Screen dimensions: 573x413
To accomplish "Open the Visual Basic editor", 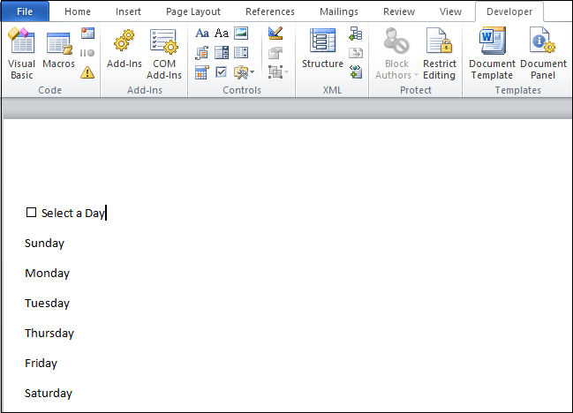I will (x=21, y=53).
